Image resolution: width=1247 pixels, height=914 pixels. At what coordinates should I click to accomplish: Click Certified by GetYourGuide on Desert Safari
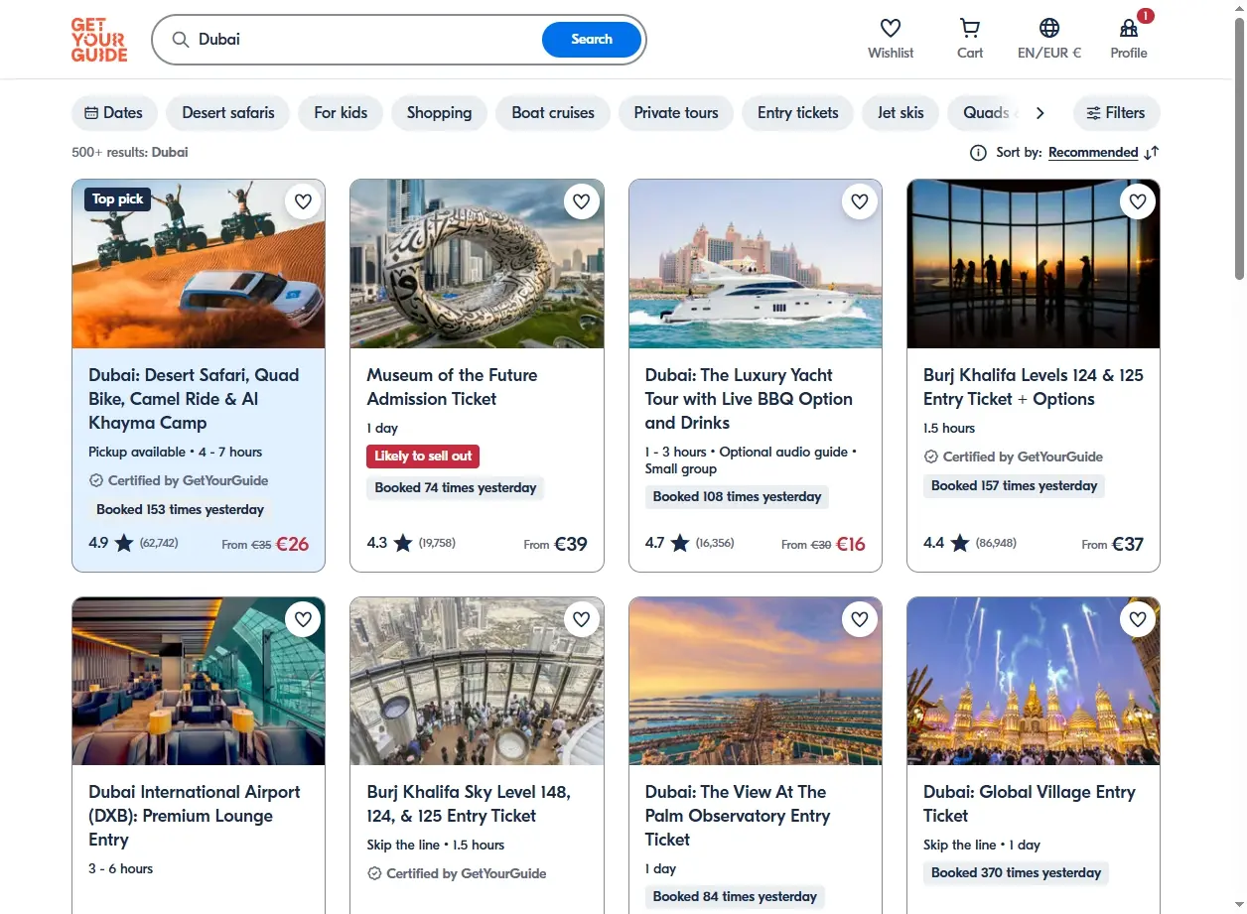coord(179,480)
